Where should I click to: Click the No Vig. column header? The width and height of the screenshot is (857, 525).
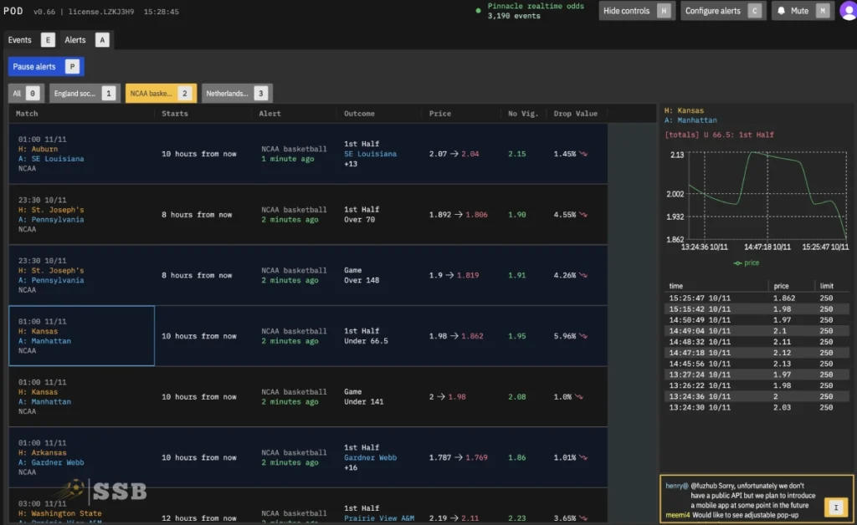click(523, 114)
